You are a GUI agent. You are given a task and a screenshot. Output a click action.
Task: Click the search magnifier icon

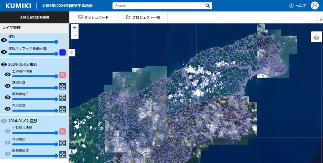[x=208, y=6]
